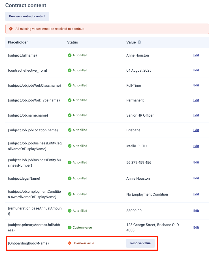
Task: Edit the Anne Houston fullname value
Action: 196,55
